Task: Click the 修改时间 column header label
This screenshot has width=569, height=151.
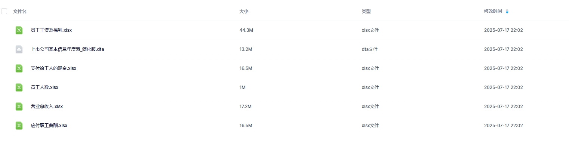Action: [x=493, y=12]
